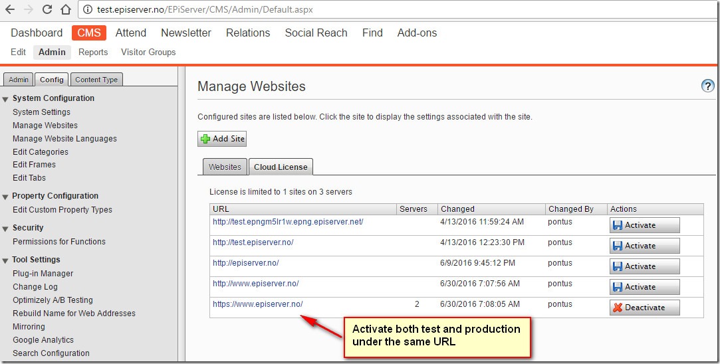The image size is (720, 364).
Task: Activate the http://www.episerver.no/ site
Action: [x=645, y=288]
